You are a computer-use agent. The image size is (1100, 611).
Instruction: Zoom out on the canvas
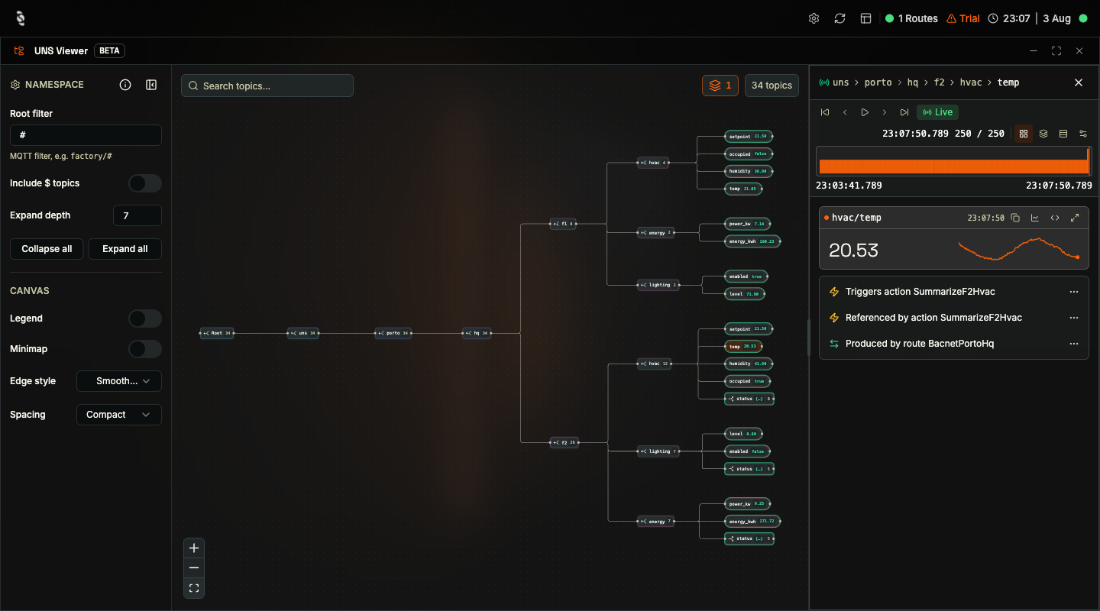[194, 568]
